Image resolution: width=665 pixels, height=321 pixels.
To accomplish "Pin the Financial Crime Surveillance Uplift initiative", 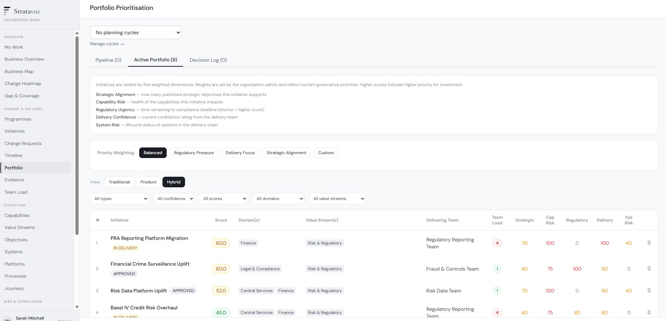I will [649, 268].
